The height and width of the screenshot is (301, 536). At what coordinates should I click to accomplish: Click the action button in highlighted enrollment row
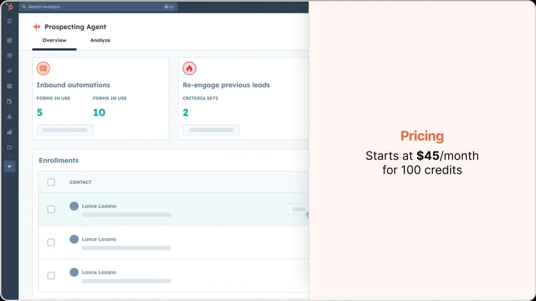298,209
